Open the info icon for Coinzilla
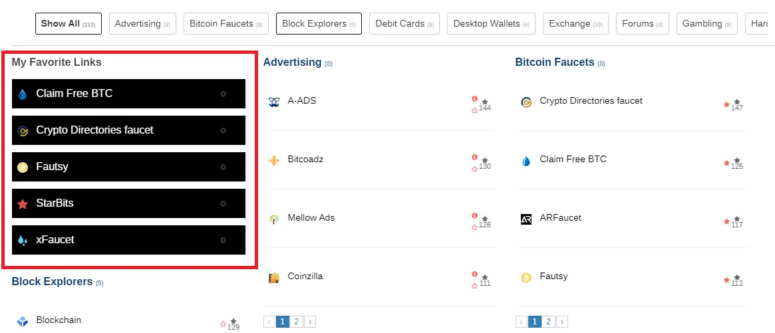This screenshot has width=775, height=333. pos(474,275)
